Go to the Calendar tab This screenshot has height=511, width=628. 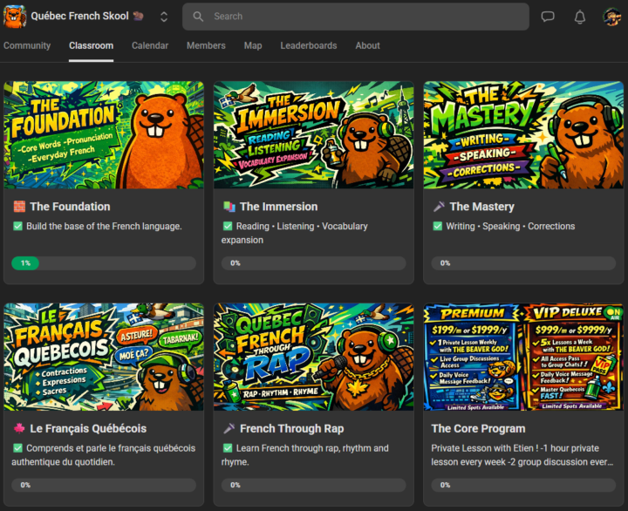[150, 45]
